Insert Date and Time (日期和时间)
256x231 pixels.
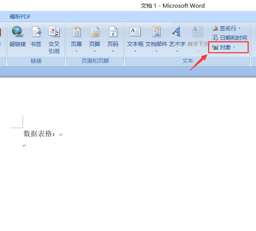coord(230,38)
